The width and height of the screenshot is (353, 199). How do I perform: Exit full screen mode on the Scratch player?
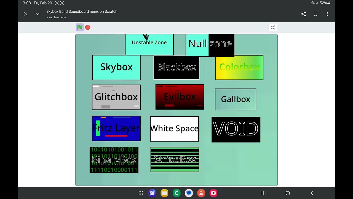pyautogui.click(x=273, y=27)
